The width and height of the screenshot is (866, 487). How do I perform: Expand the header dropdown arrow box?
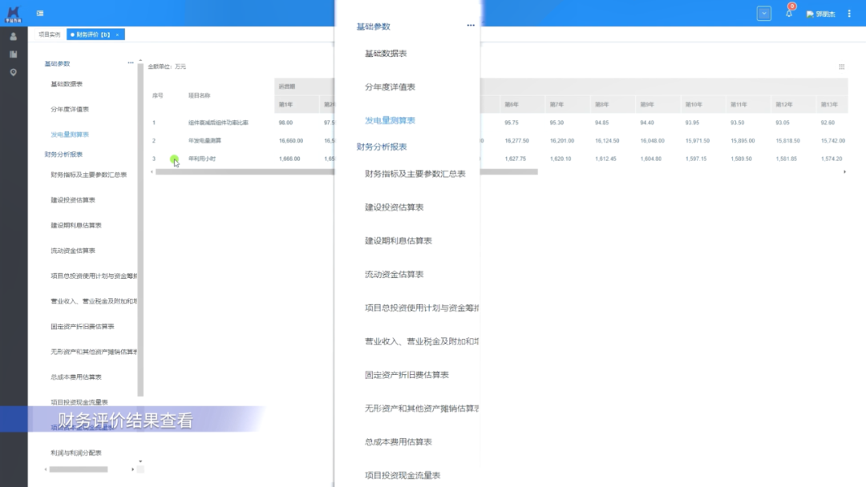click(764, 14)
